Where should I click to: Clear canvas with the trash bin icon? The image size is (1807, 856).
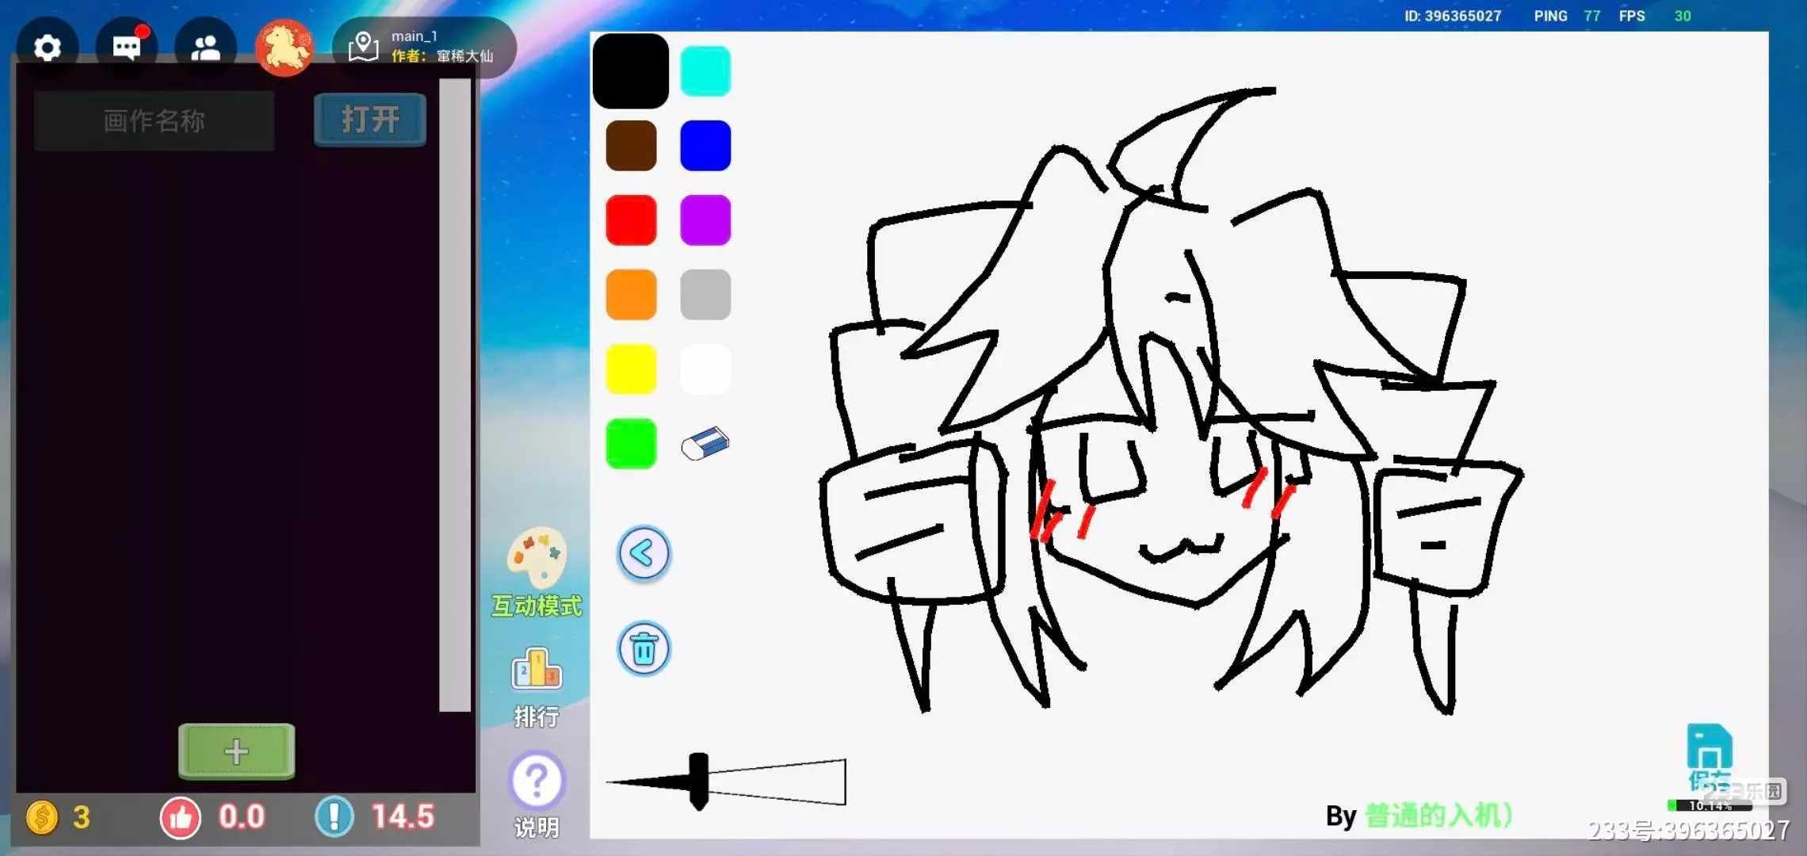(644, 649)
